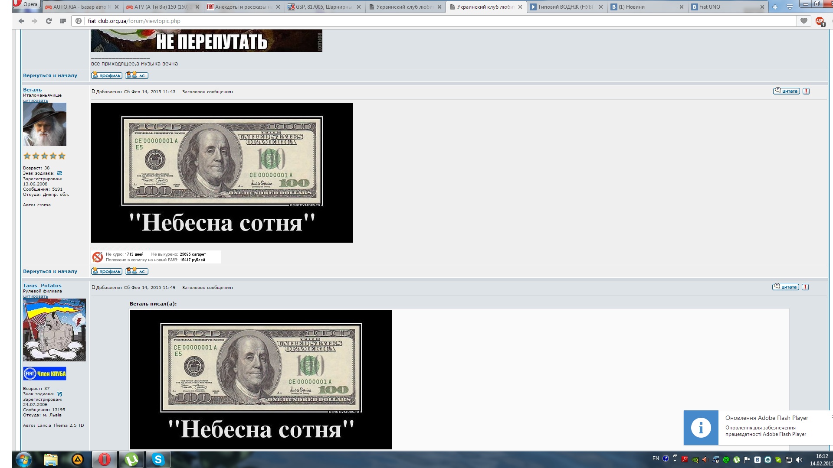Launch Skype from the taskbar
Image resolution: width=833 pixels, height=468 pixels.
[158, 459]
